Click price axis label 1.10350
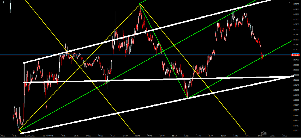The image size is (301, 139). [296, 65]
